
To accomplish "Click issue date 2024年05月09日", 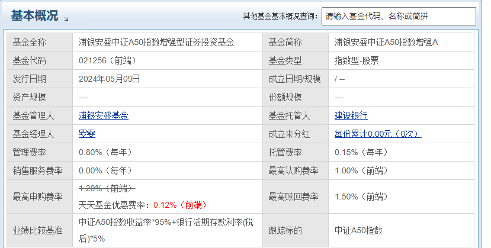I will point(110,79).
